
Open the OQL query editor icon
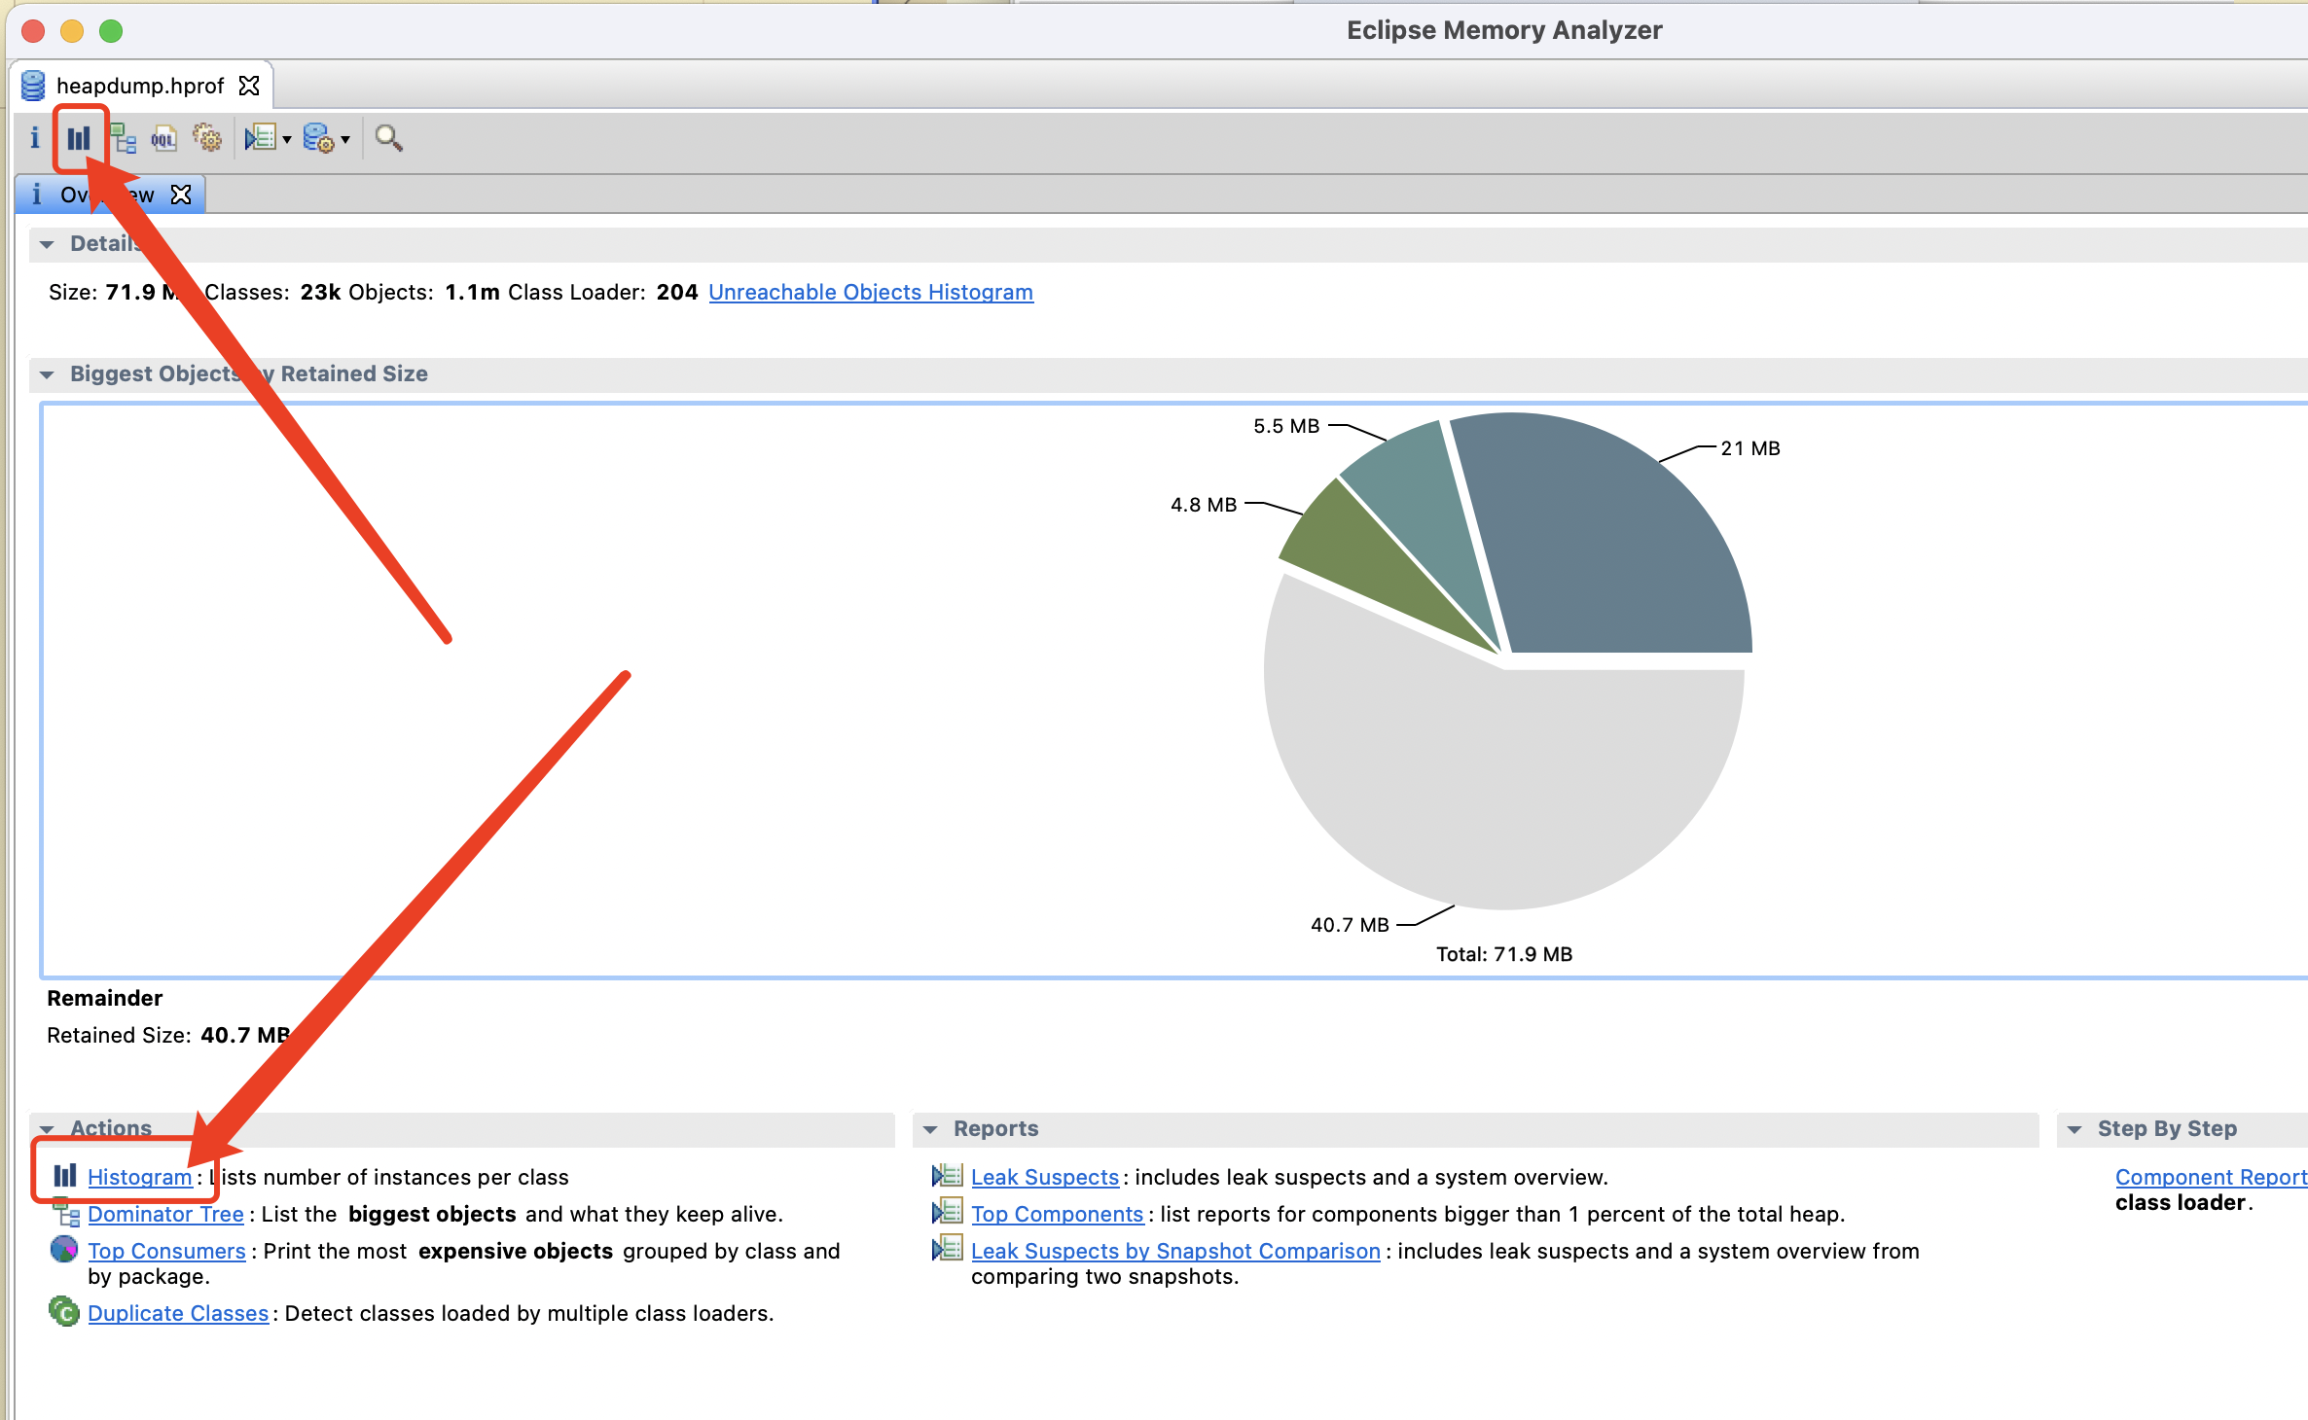pos(163,138)
